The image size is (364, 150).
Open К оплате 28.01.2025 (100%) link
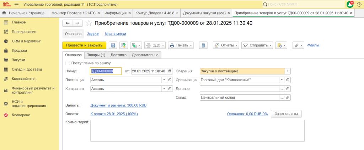pos(114,114)
